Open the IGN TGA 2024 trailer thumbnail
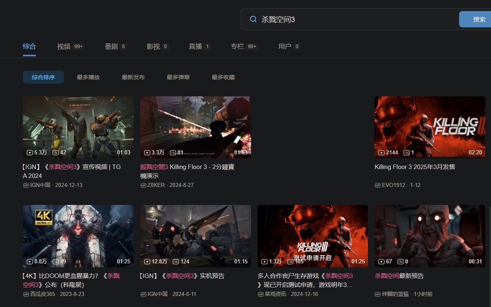Screen dimensions: 491x307 point(78,127)
